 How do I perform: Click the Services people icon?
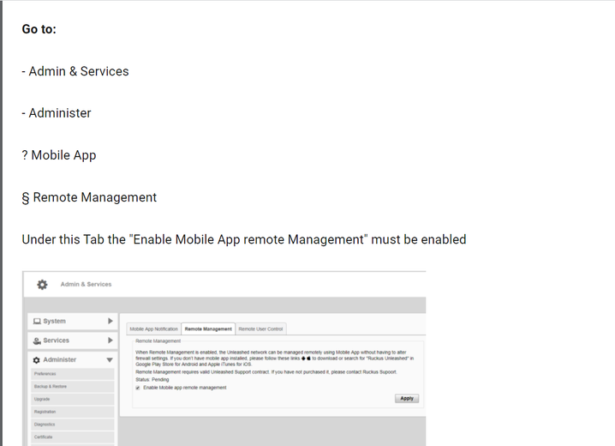pyautogui.click(x=37, y=341)
